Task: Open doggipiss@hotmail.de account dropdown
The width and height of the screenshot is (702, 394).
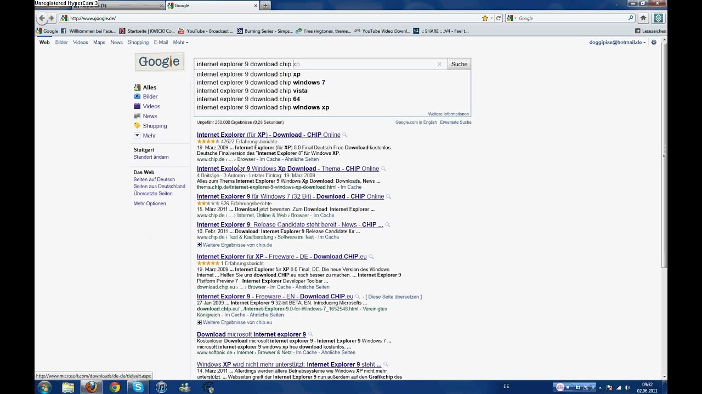Action: [618, 42]
